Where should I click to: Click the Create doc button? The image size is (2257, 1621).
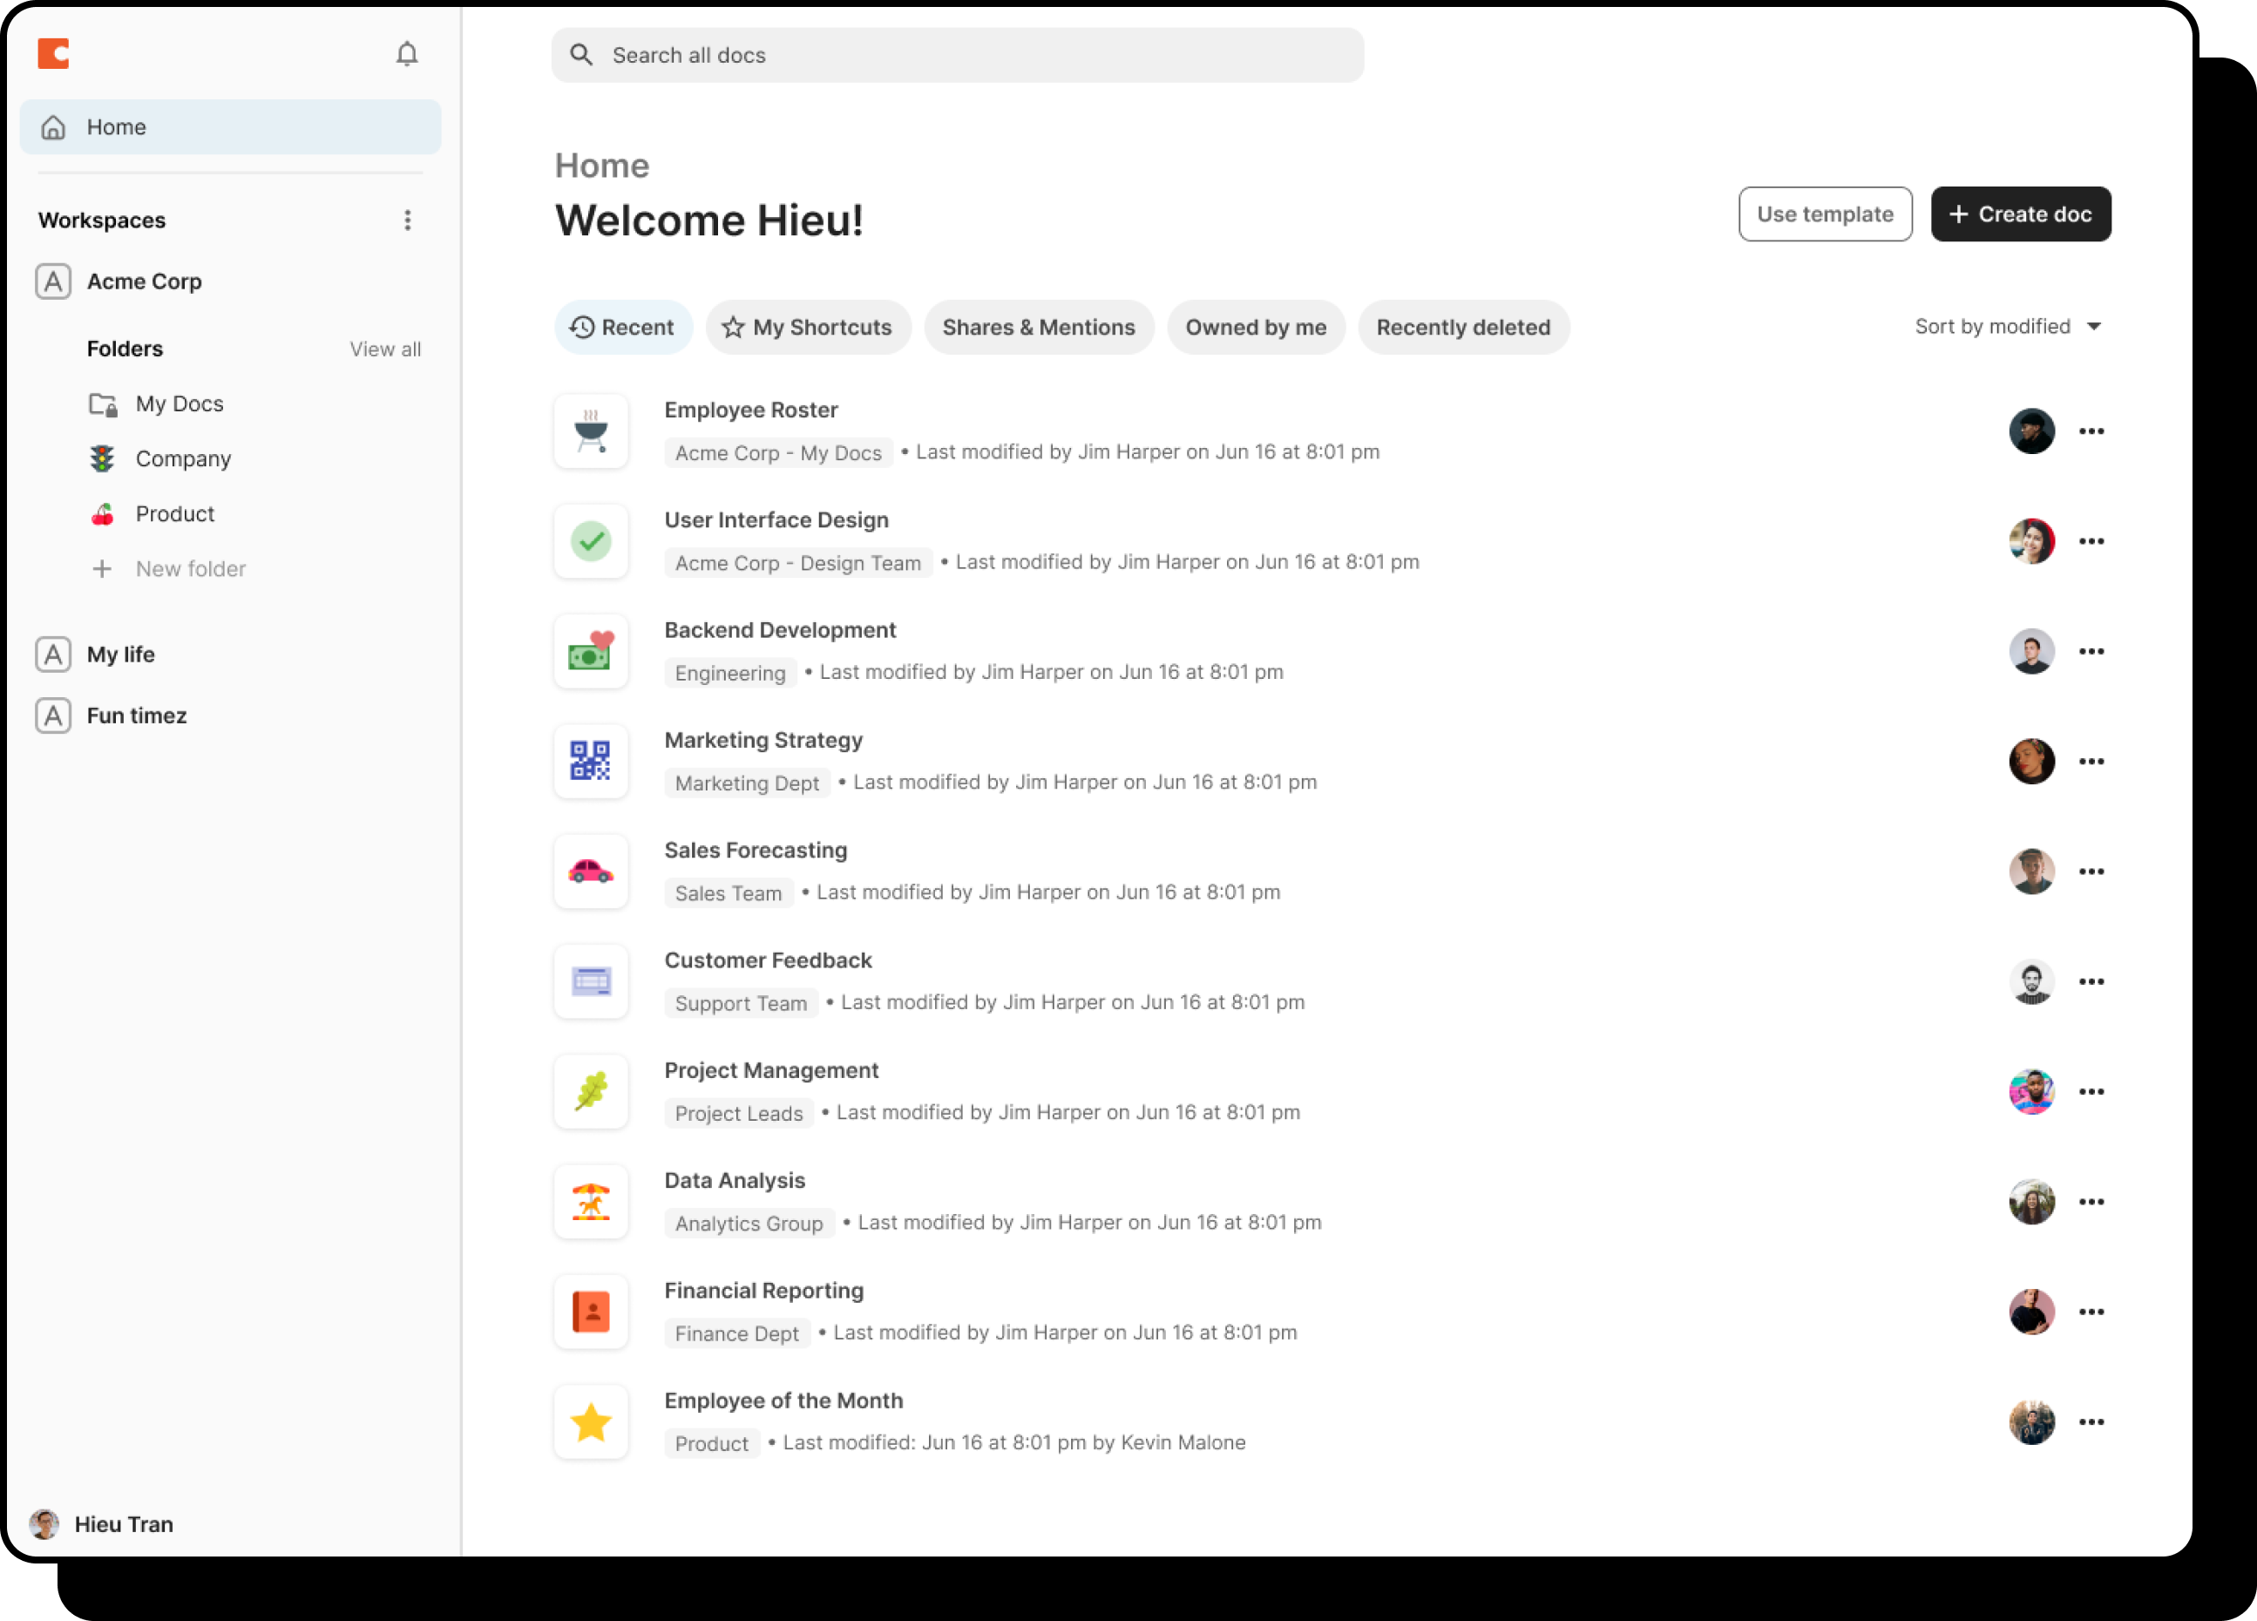pos(2020,214)
